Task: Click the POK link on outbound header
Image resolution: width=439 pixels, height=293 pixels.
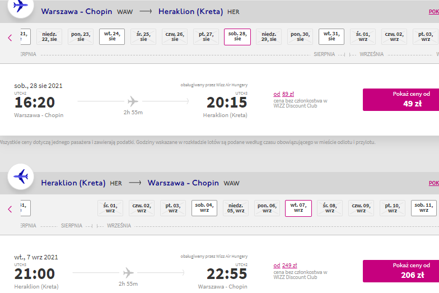Action: pyautogui.click(x=433, y=11)
